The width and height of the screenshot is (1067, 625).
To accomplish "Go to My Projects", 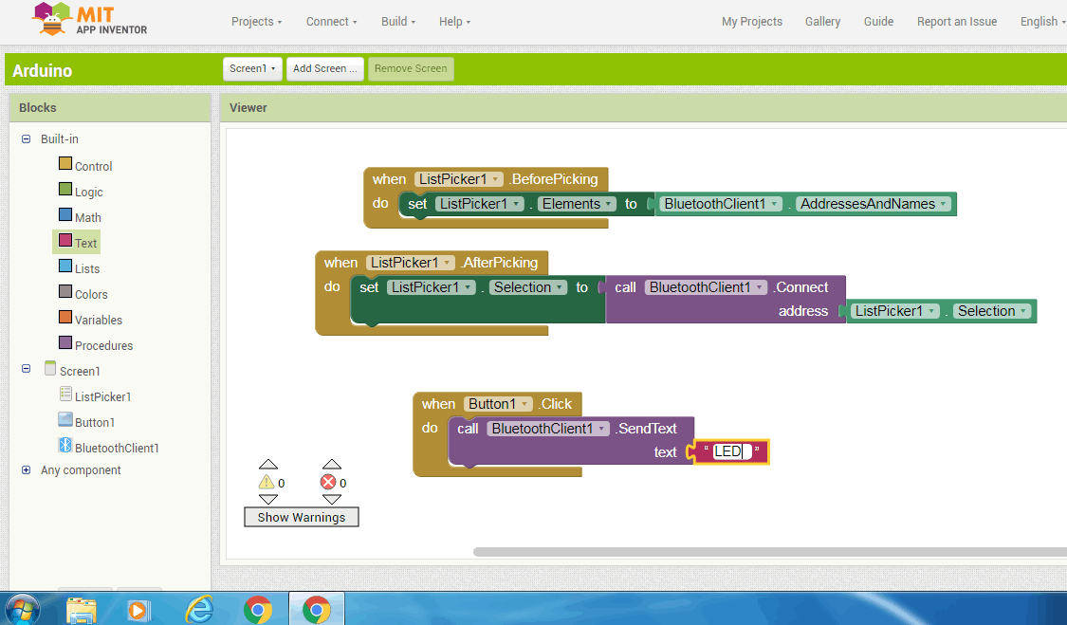I will [752, 22].
